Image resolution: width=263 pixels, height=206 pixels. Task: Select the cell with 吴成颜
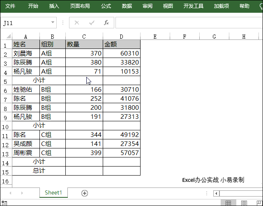coord(26,144)
